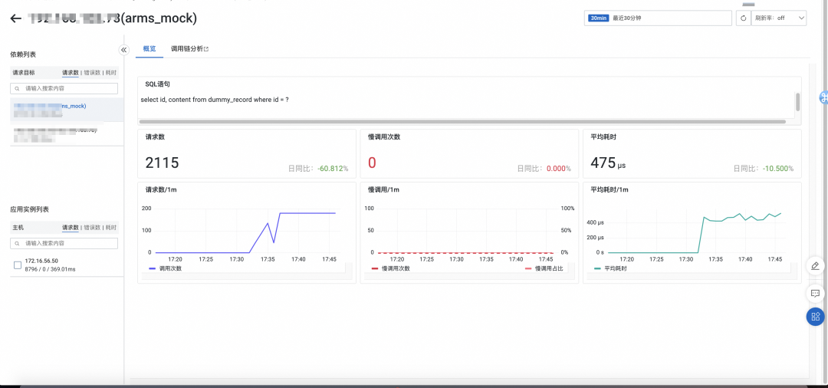Click the 请输入搜索内容 field under 应用实例列表

69,243
